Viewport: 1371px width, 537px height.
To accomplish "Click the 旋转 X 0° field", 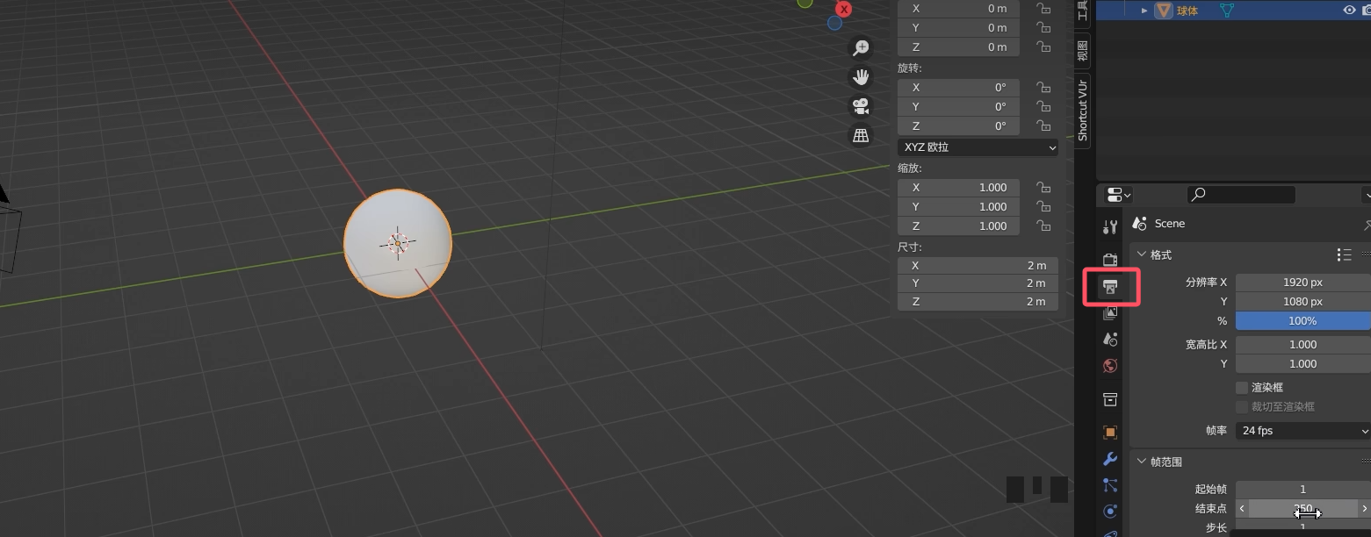I will tap(958, 88).
